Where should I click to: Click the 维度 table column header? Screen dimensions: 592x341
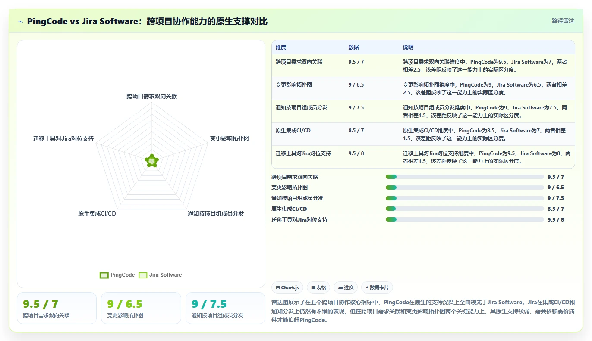[x=281, y=47]
